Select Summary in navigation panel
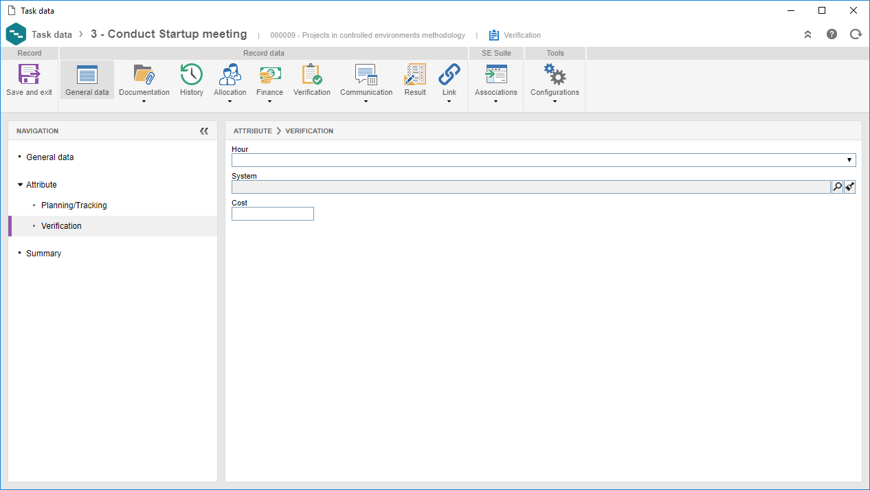The height and width of the screenshot is (490, 870). [x=43, y=254]
